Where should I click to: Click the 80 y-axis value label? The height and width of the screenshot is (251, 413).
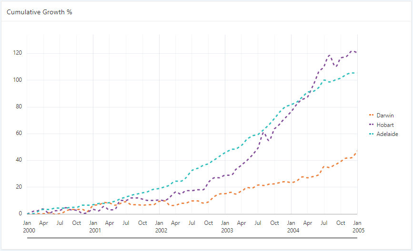click(19, 106)
